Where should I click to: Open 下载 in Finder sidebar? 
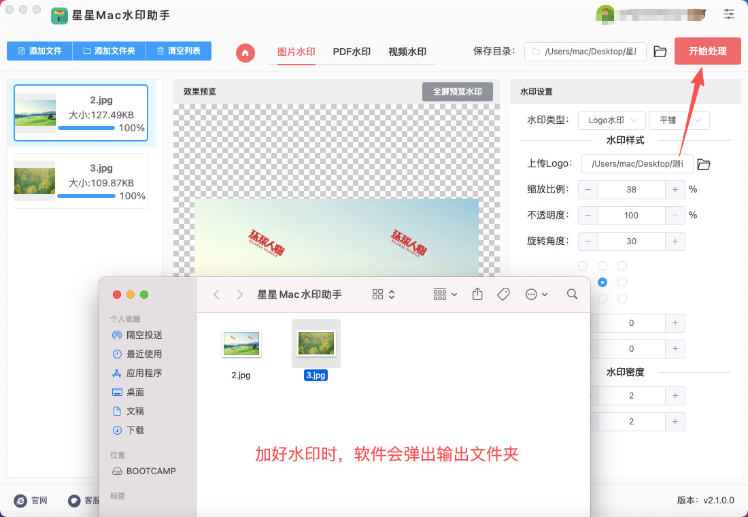[x=128, y=430]
